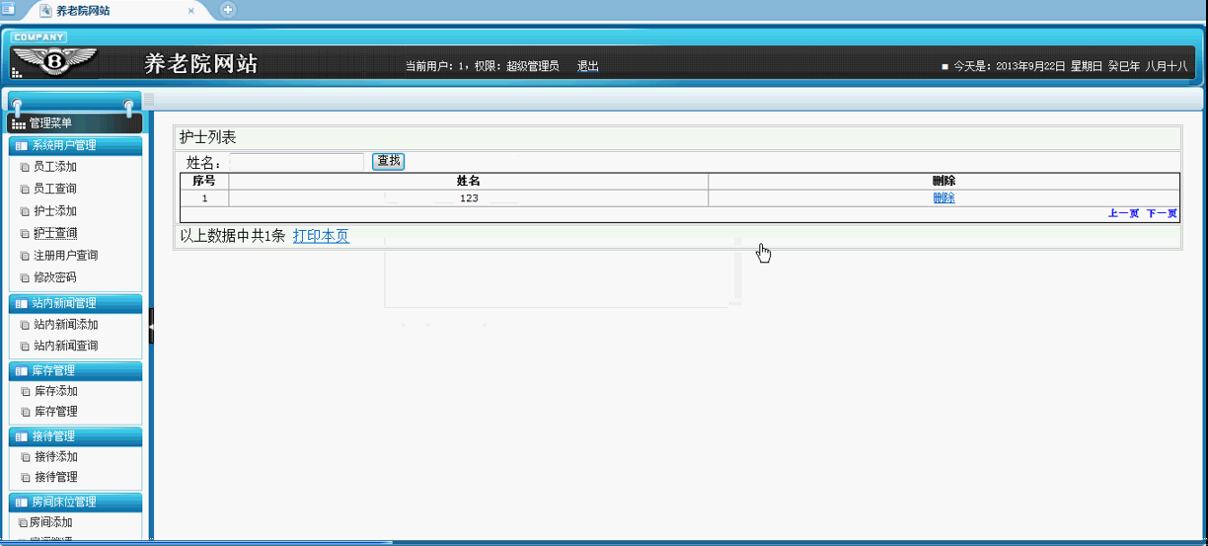Go to 接待添加 page
Screen dimensions: 1208x546
pos(55,457)
